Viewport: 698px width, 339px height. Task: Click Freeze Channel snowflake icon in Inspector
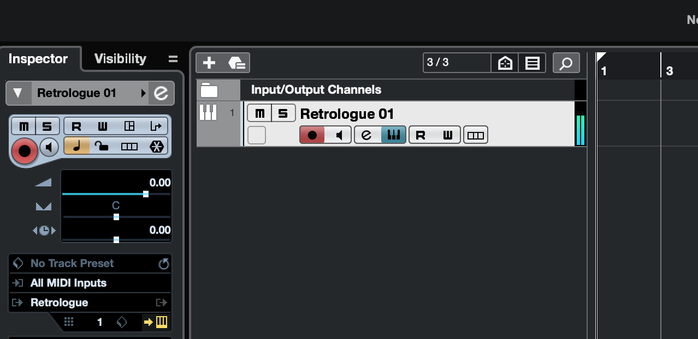pyautogui.click(x=157, y=146)
